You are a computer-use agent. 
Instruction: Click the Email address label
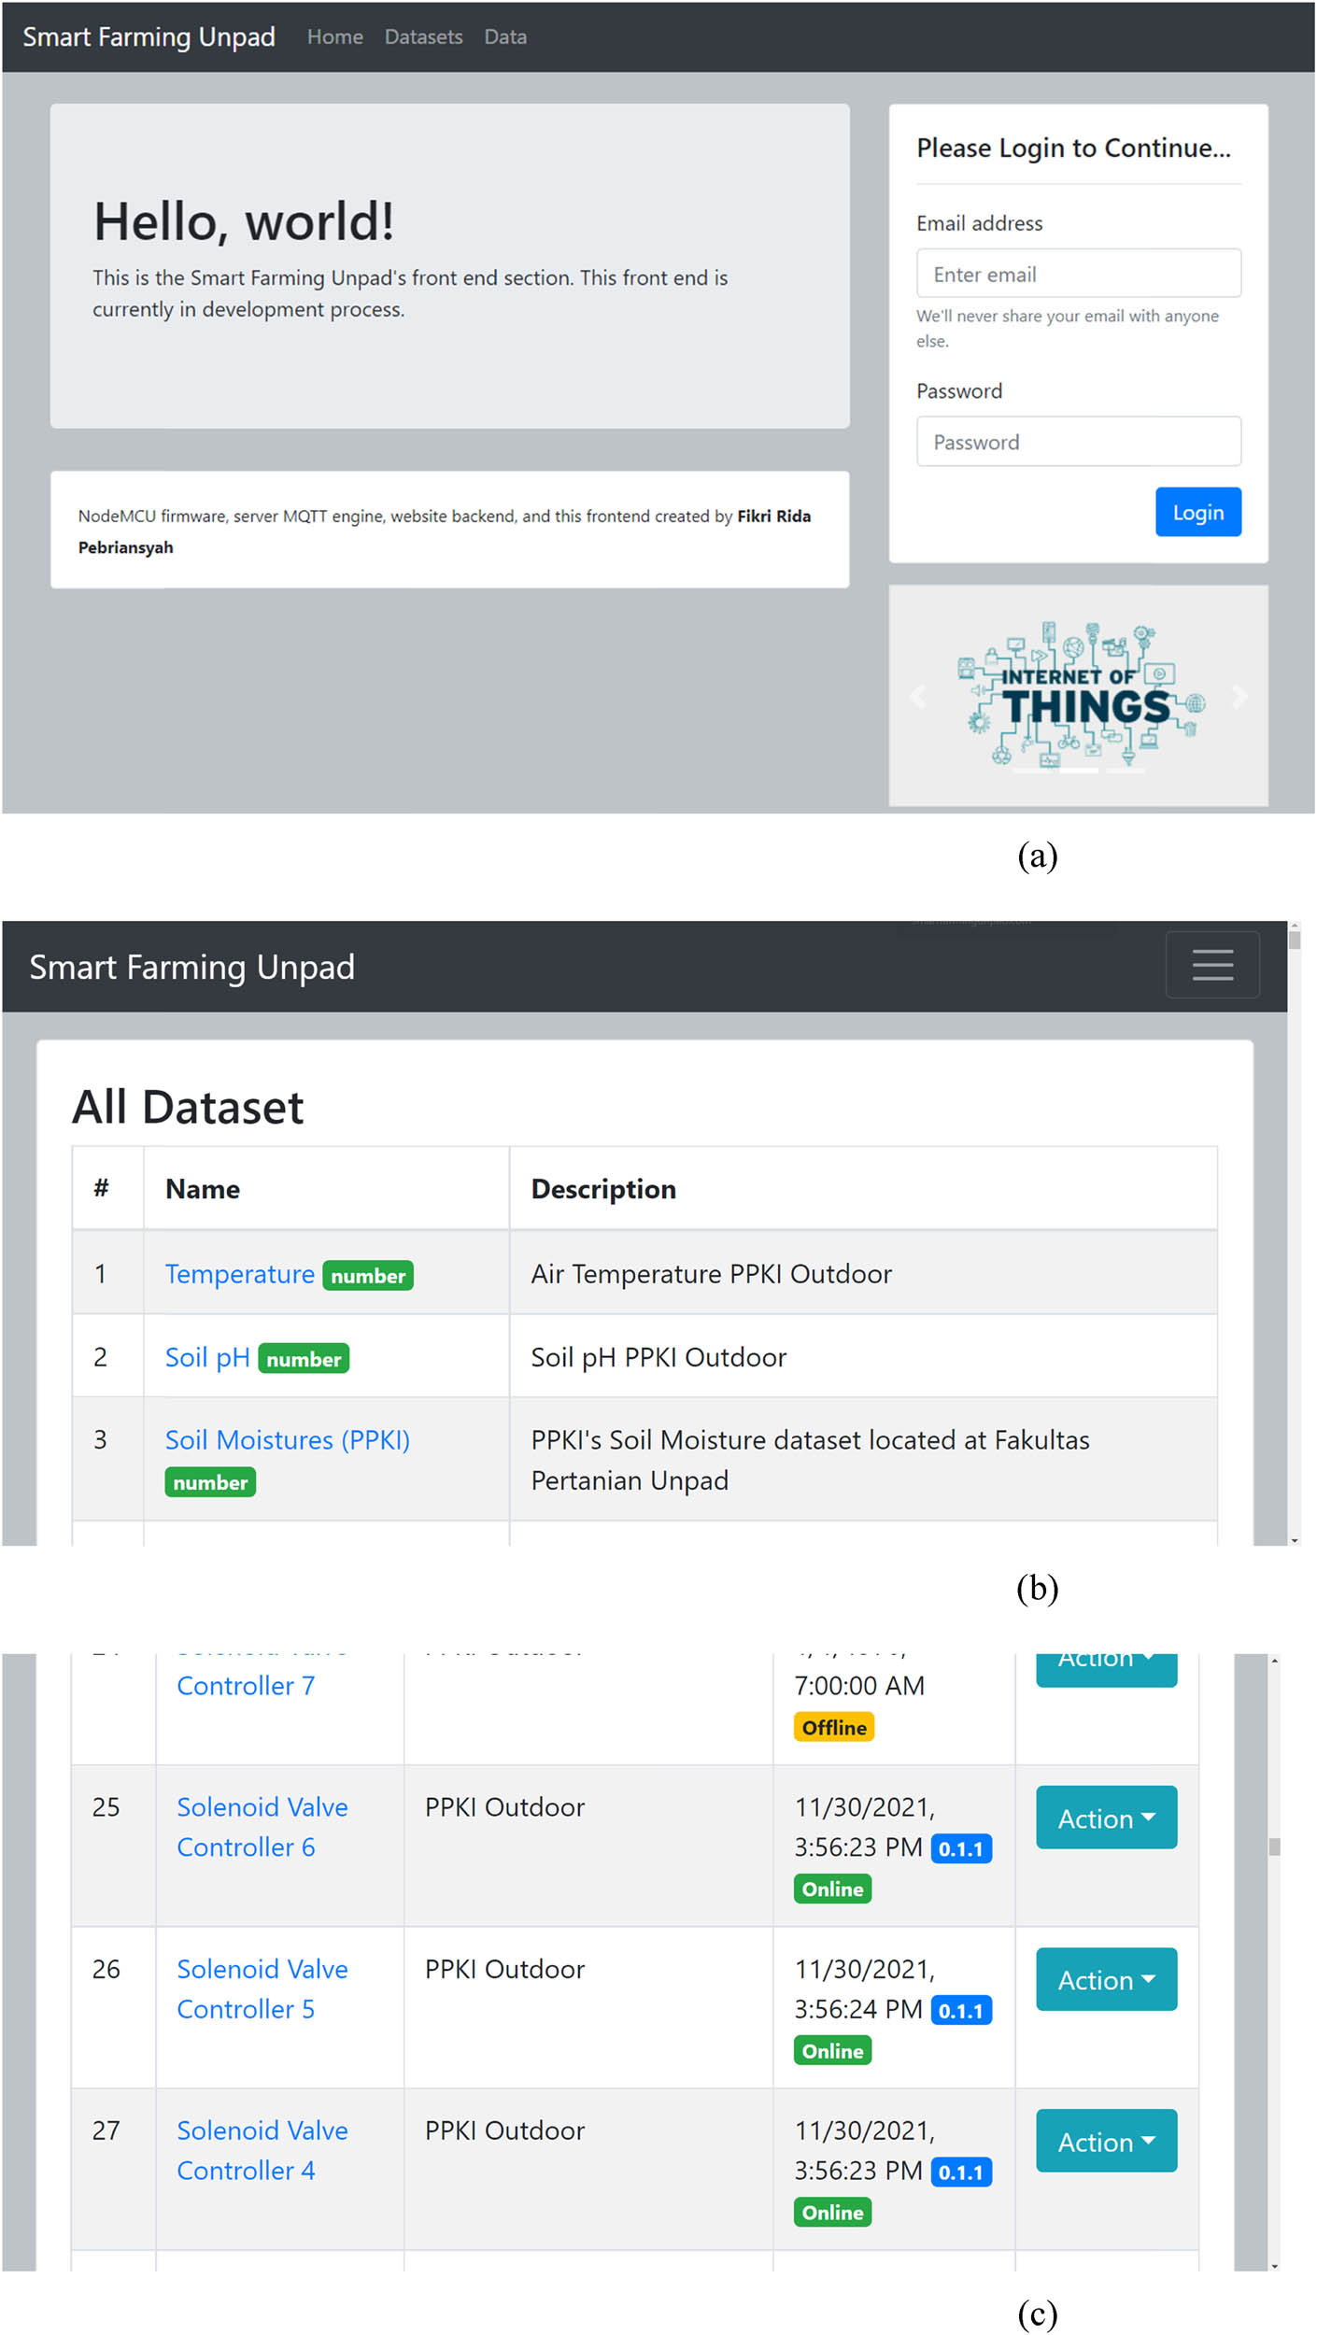(x=979, y=223)
